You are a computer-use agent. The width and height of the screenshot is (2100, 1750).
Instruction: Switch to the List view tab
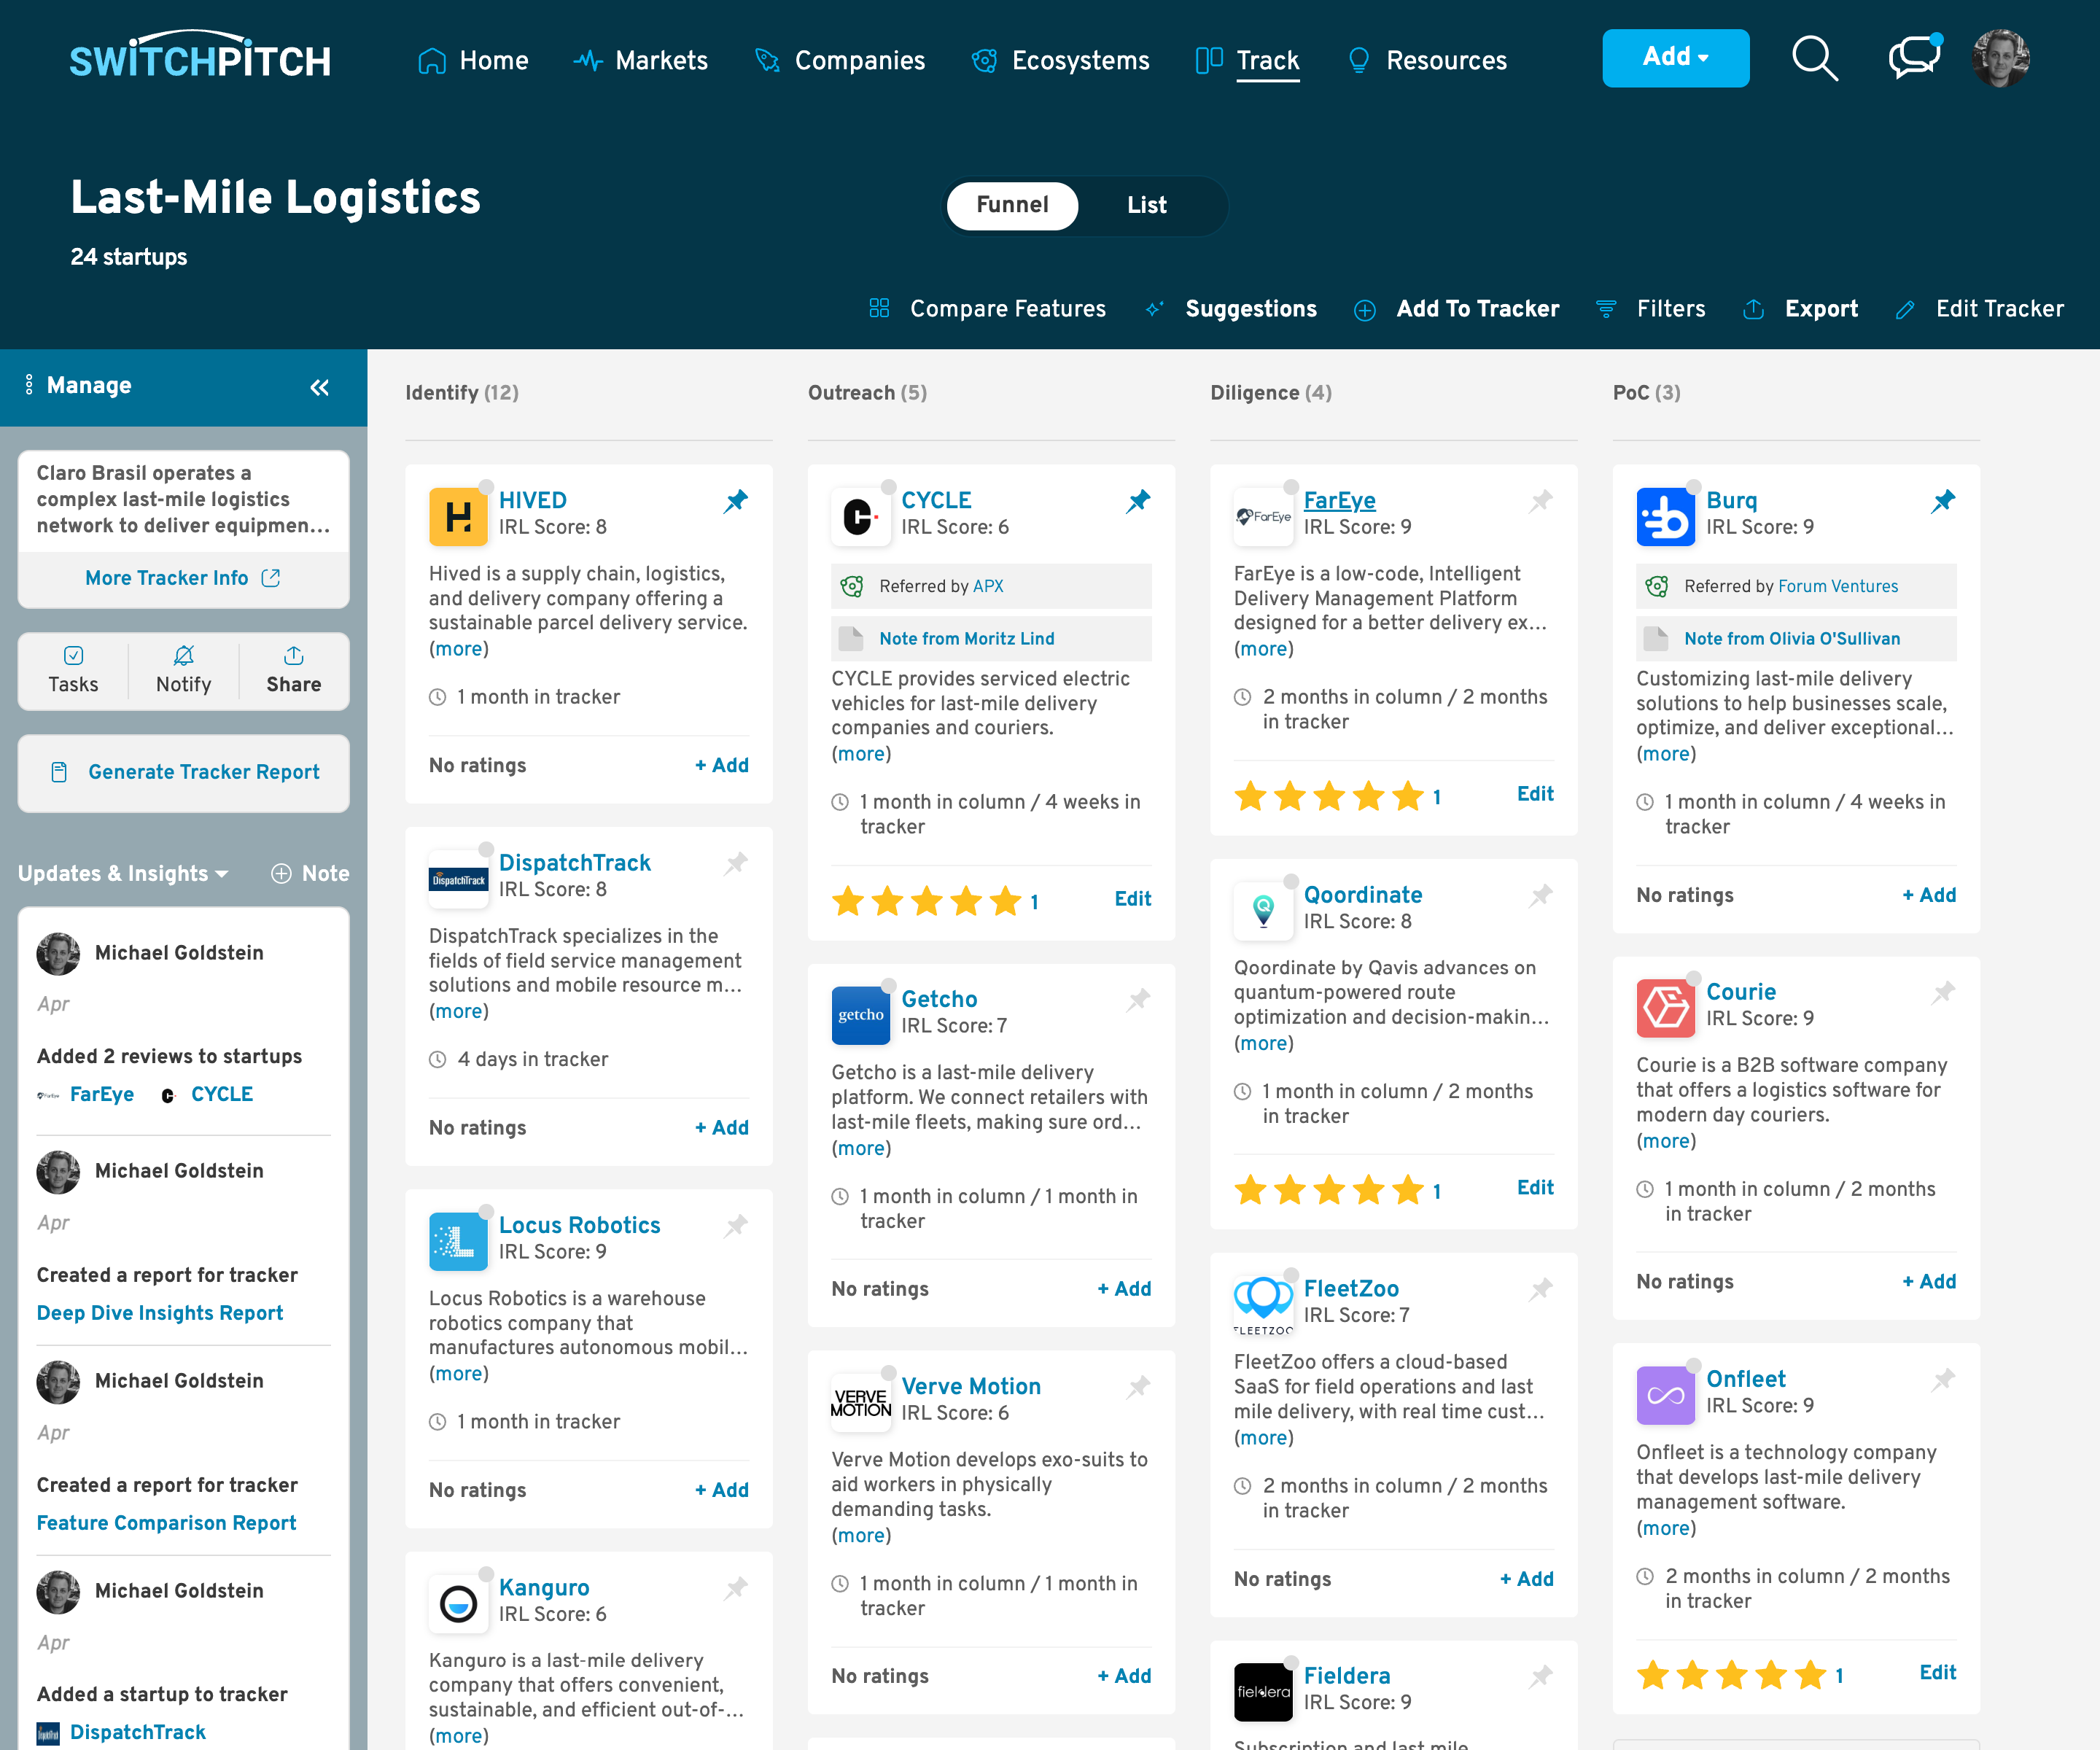pyautogui.click(x=1147, y=205)
